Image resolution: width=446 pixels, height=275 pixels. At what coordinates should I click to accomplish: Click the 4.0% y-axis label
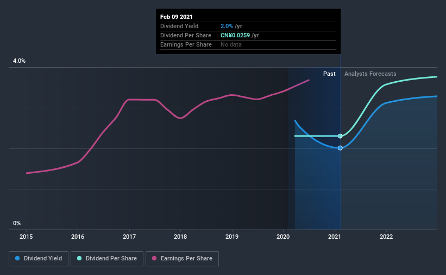[x=19, y=61]
